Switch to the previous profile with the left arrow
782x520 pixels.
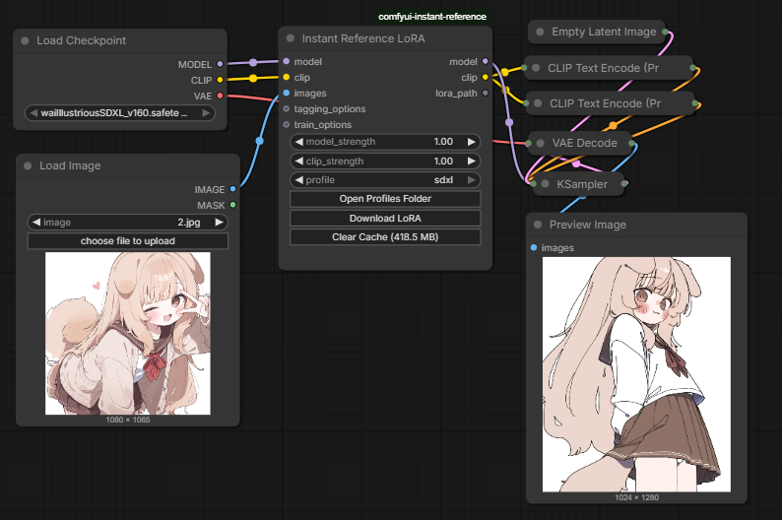(x=299, y=180)
